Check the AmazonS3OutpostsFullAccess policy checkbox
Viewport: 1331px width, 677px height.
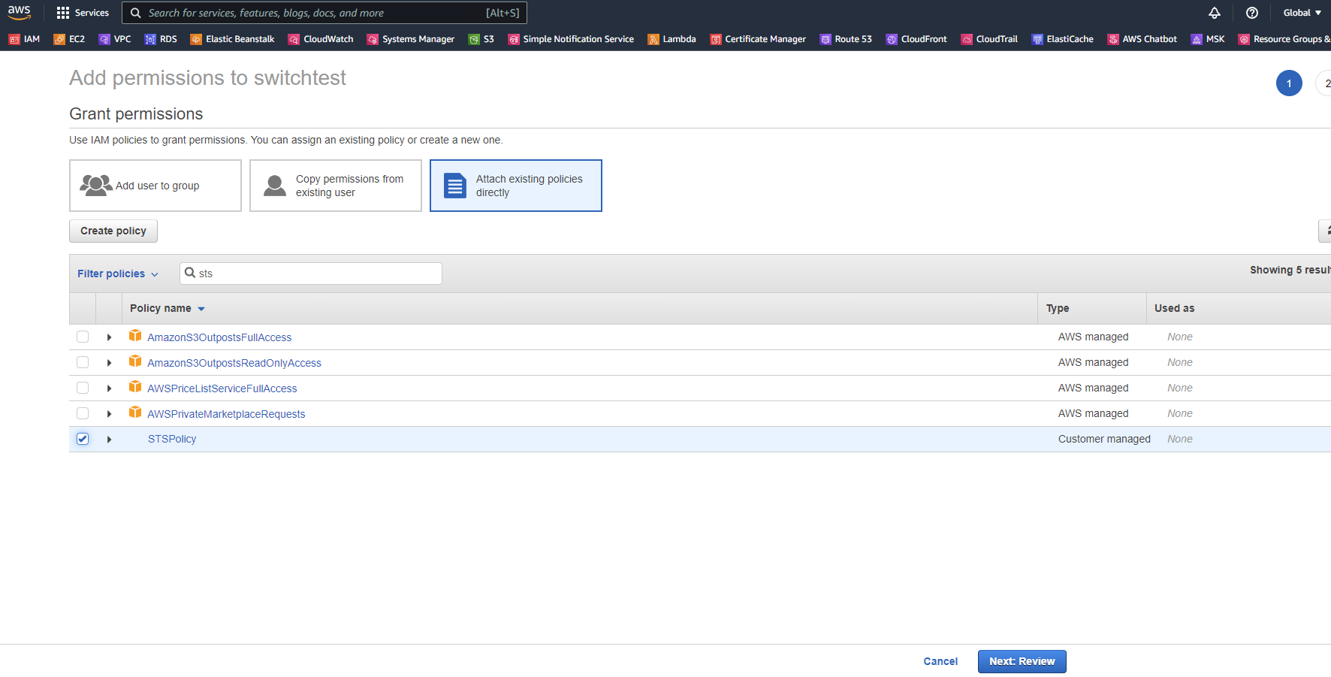(83, 337)
